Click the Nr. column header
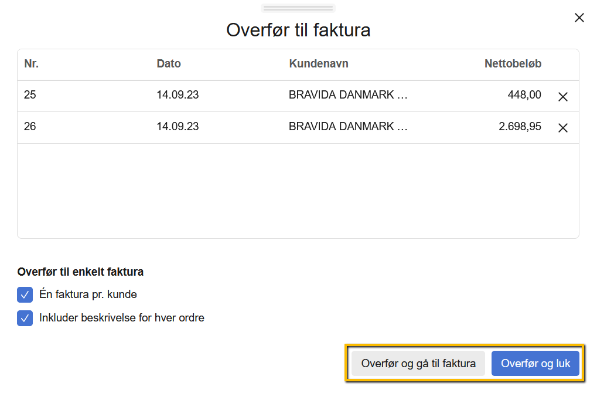Image resolution: width=597 pixels, height=393 pixels. (31, 64)
